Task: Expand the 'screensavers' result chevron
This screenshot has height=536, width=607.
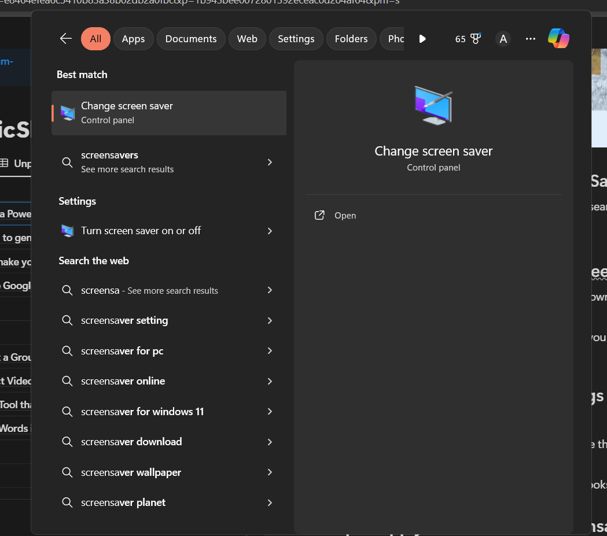Action: coord(270,162)
